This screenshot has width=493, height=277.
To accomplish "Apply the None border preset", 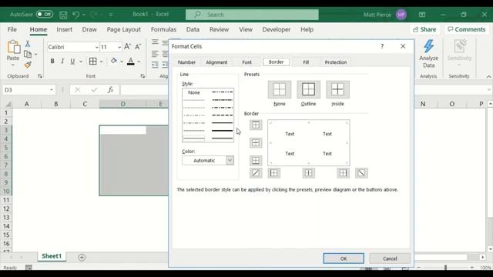I will pyautogui.click(x=279, y=89).
